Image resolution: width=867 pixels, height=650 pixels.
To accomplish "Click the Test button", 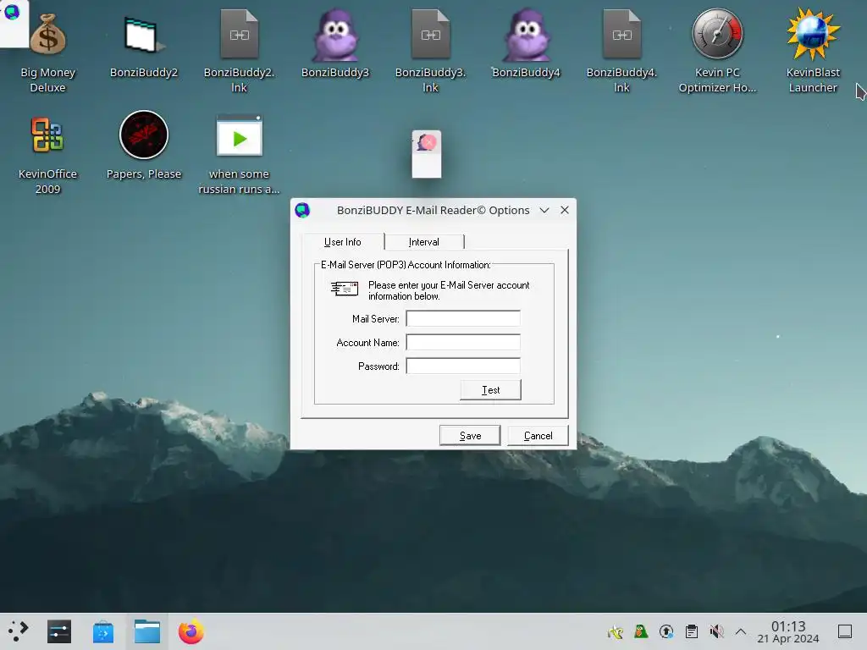I will (490, 389).
